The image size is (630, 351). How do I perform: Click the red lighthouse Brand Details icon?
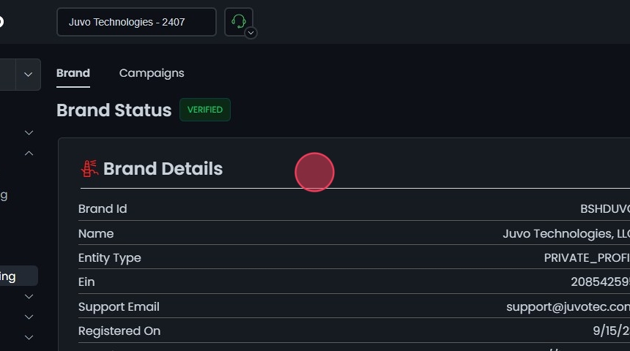click(89, 169)
